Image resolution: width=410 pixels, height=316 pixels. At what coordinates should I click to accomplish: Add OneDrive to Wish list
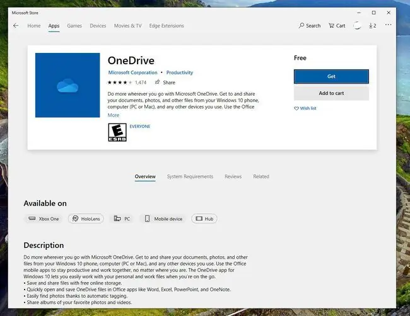(x=305, y=108)
